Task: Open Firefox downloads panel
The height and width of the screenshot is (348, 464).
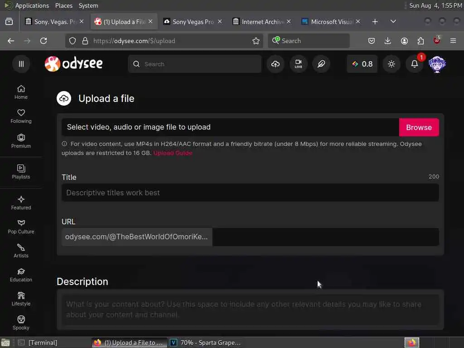Action: point(387,41)
